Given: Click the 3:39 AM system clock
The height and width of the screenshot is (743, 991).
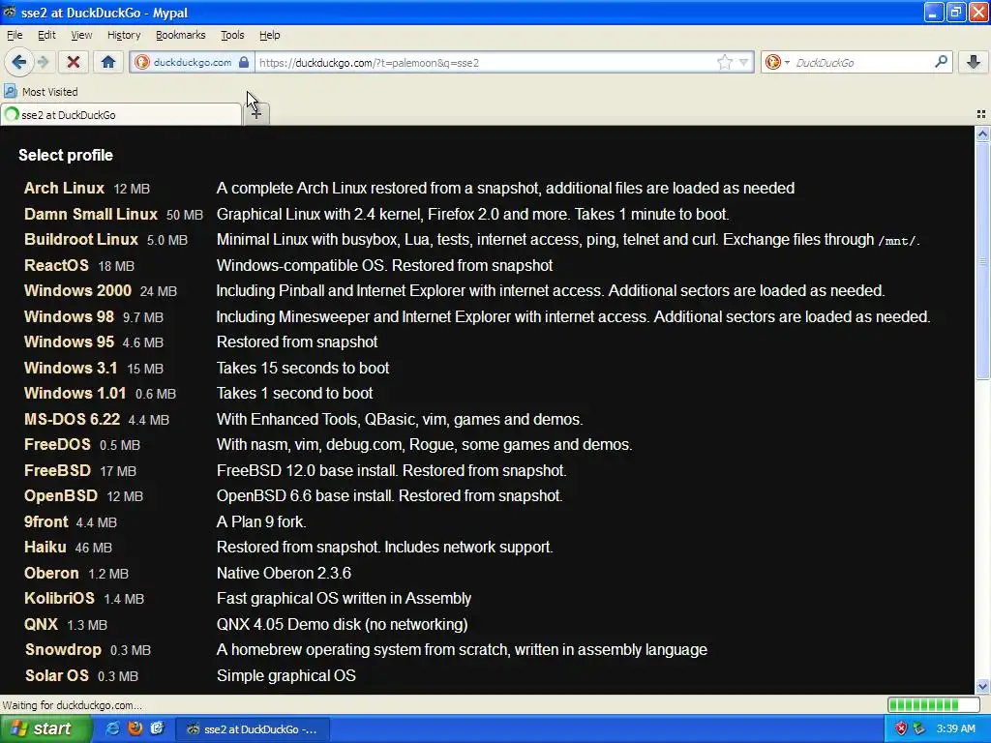Looking at the screenshot, I should click(x=955, y=728).
